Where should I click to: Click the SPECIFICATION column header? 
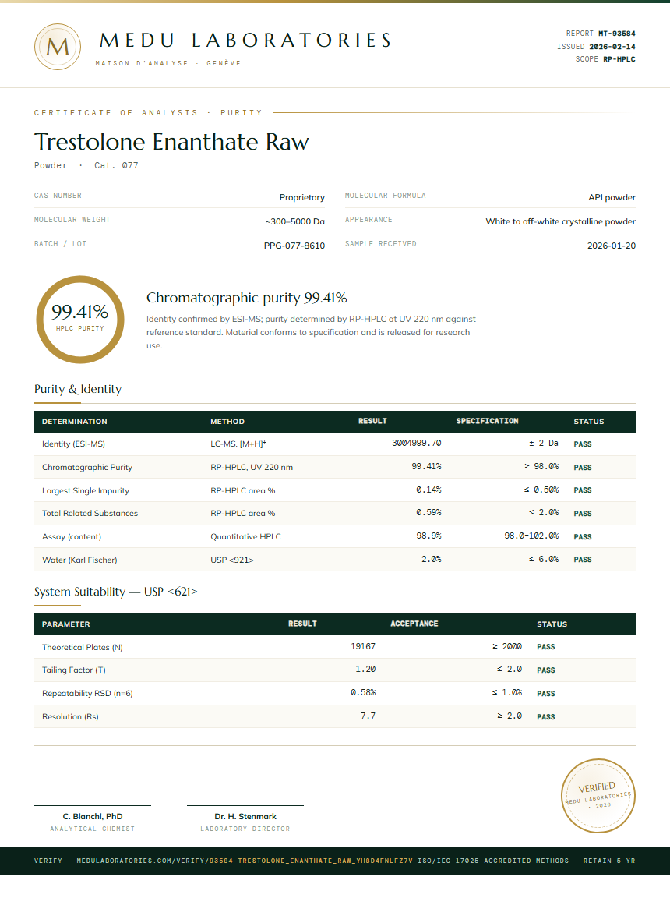pos(487,421)
